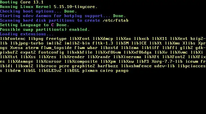
Task: Click the 'libfontenc' extension name
Action: tap(13, 39)
